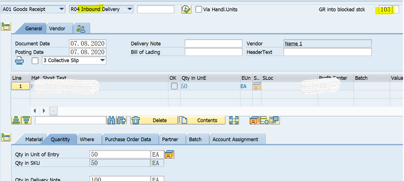Click the Contents button
404x181 pixels.
[202, 120]
